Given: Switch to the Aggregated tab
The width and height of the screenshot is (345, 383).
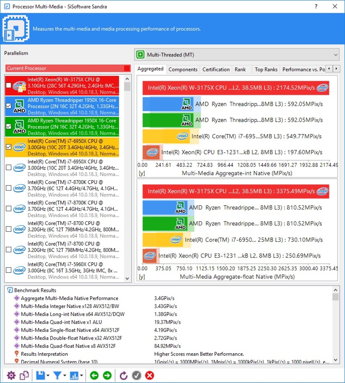Looking at the screenshot, I should coord(150,69).
